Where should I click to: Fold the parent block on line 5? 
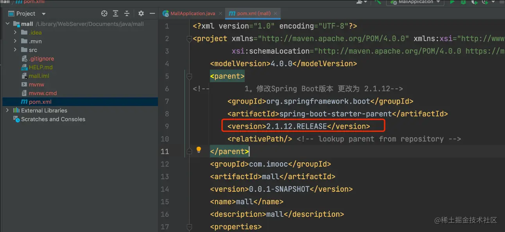[189, 76]
